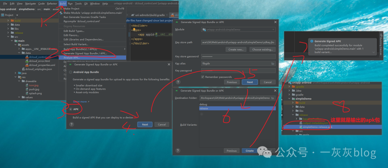This screenshot has height=168, width=388.
Task: Open the Build menu in menu bar
Action: [63, 3]
